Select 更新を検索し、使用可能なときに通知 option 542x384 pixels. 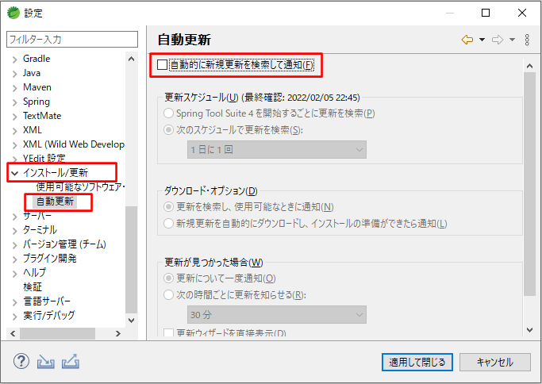pyautogui.click(x=168, y=207)
